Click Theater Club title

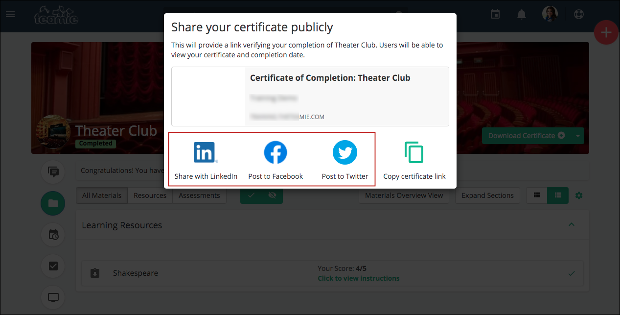pyautogui.click(x=116, y=130)
